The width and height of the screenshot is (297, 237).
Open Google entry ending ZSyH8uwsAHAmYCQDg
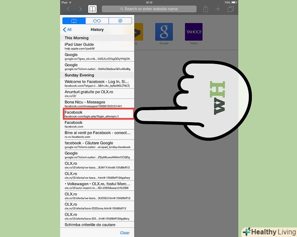97,155
